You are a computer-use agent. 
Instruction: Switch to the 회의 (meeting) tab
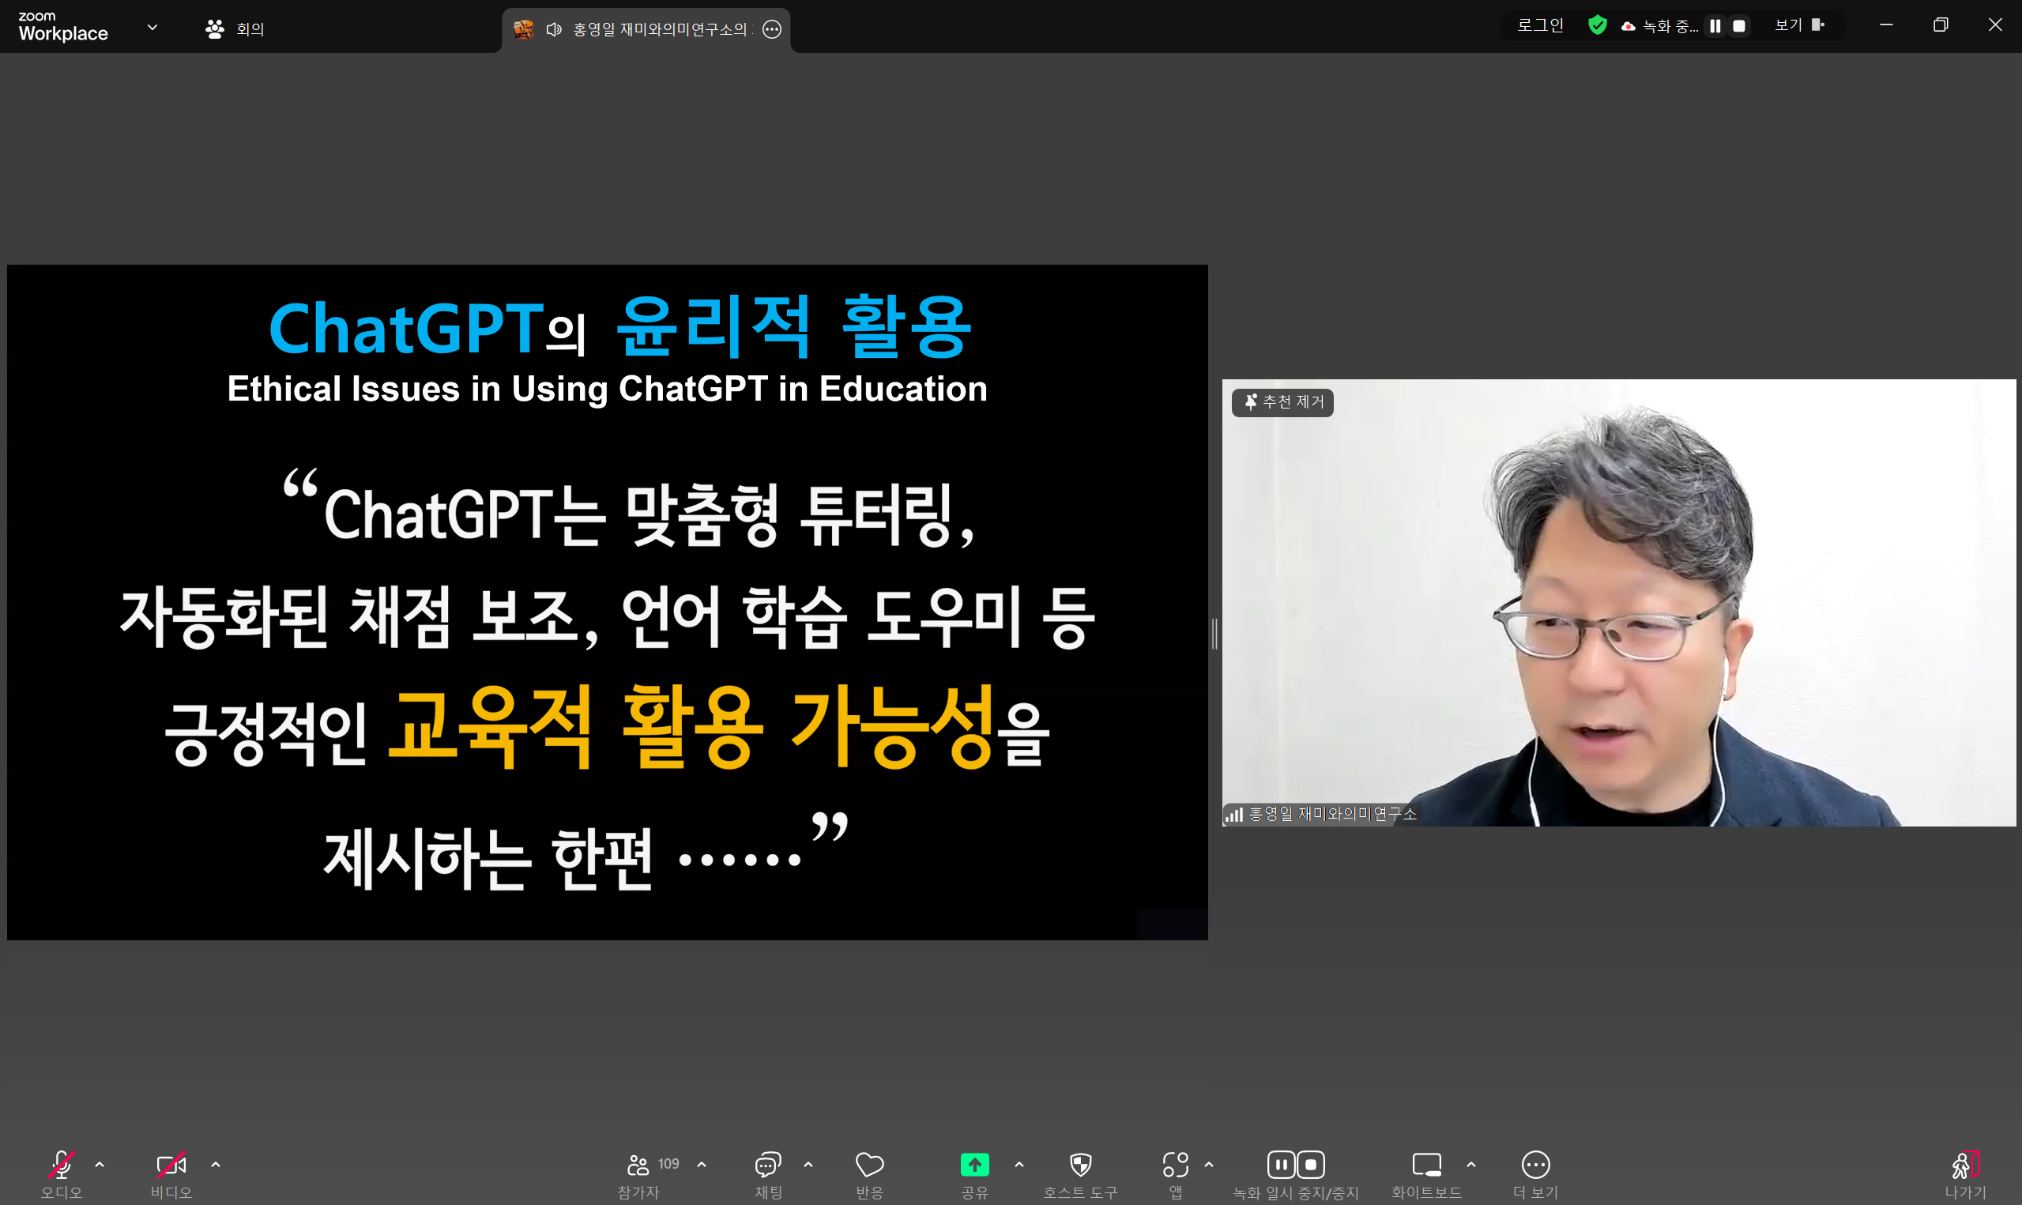tap(235, 28)
